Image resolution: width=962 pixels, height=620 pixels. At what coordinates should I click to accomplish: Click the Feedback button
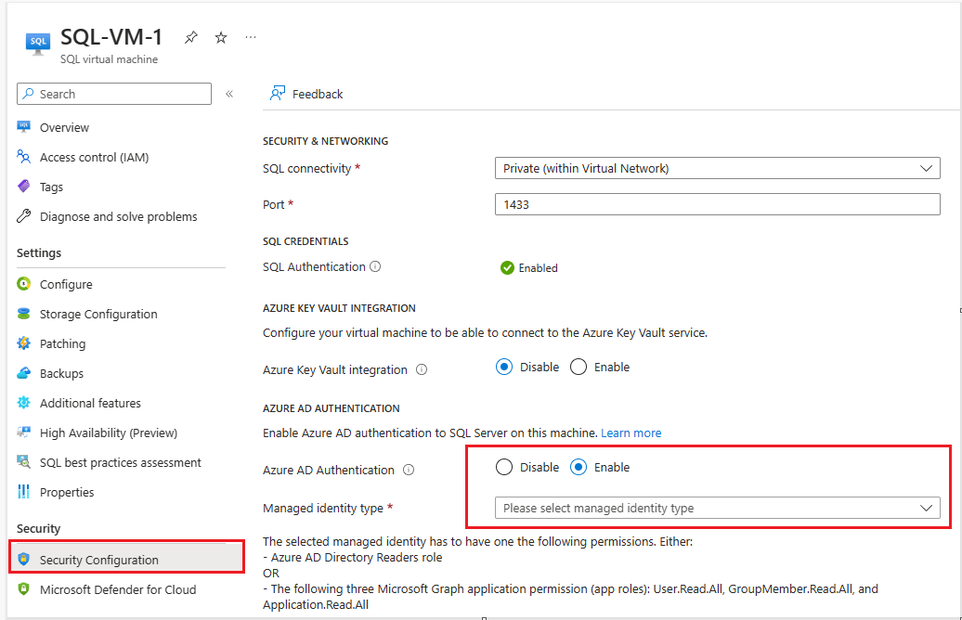point(306,94)
